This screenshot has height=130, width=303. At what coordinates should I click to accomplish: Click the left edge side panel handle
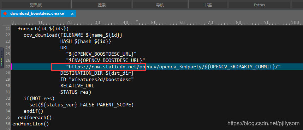(1, 57)
